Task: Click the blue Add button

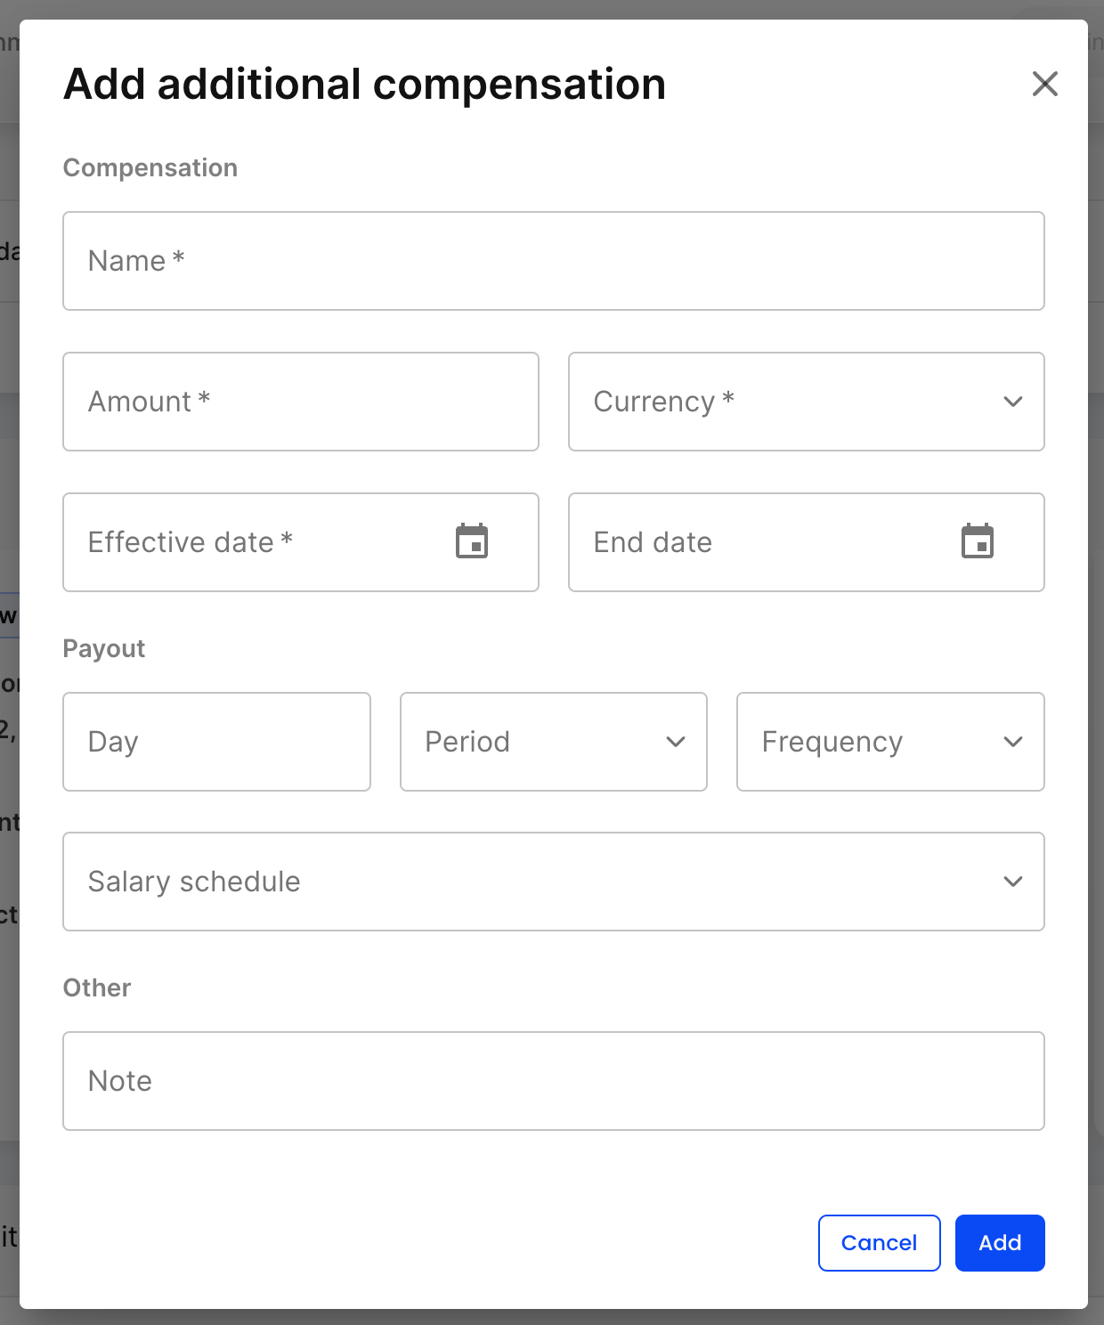Action: pos(999,1242)
